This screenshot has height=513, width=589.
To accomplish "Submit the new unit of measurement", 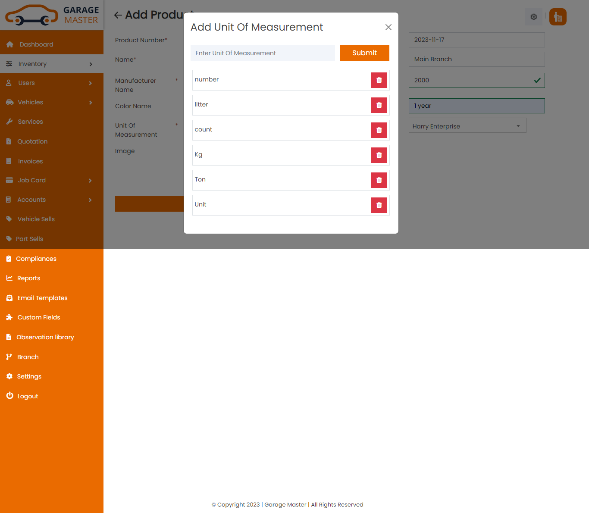I will pos(364,53).
